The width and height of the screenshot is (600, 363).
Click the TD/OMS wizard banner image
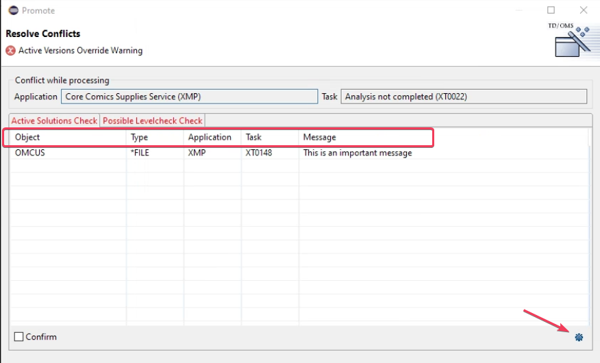571,42
